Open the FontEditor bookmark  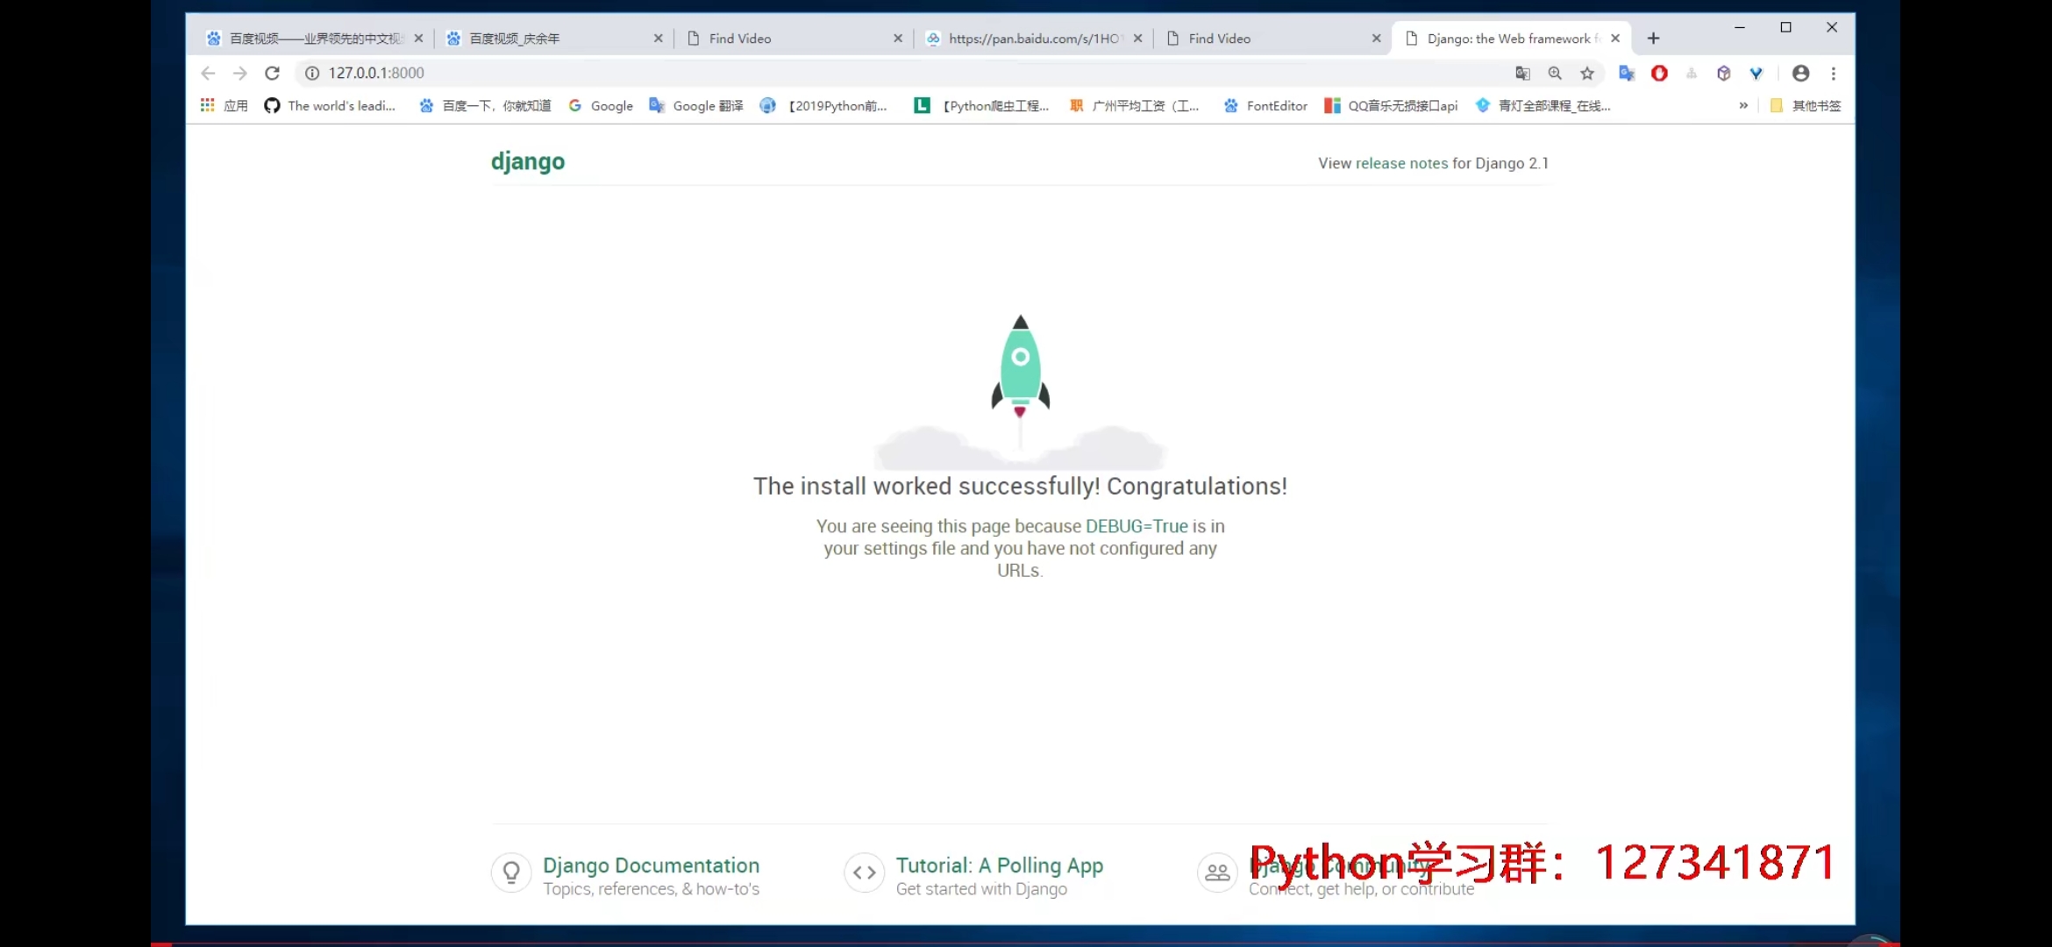[1265, 105]
